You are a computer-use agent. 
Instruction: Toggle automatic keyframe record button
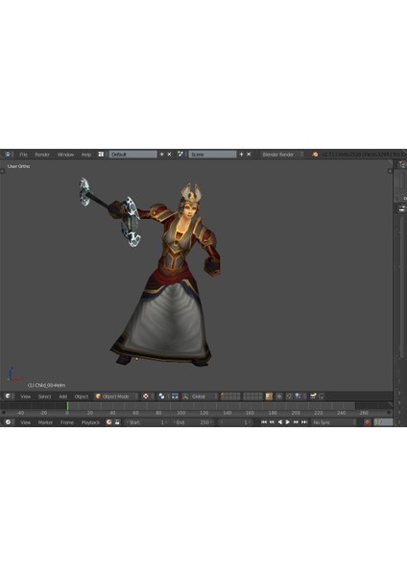click(x=367, y=422)
